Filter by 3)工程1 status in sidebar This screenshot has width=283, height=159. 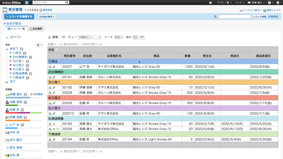[x=18, y=61]
